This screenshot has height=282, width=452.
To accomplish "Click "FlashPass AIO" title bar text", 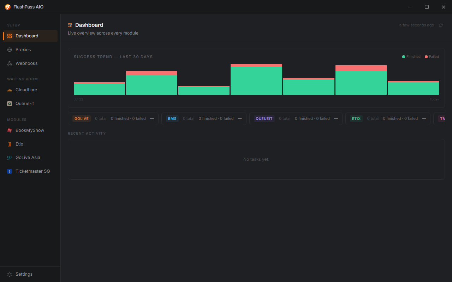I will pyautogui.click(x=29, y=7).
